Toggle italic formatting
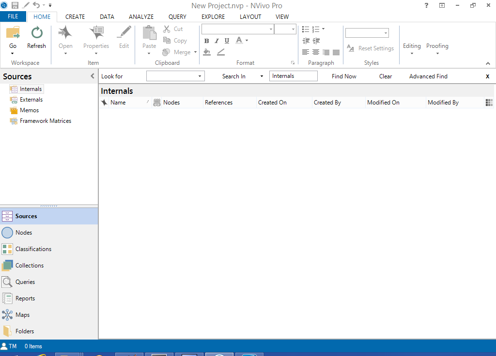The image size is (496, 356). [217, 41]
